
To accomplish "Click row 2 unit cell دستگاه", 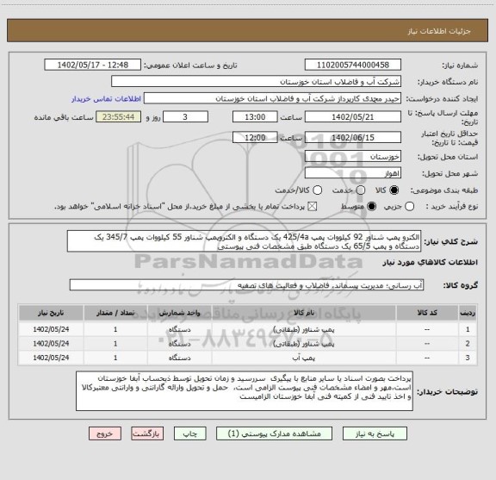I will 179,344.
